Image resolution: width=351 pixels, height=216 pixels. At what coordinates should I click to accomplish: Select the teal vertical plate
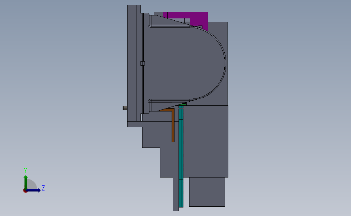point(181,157)
